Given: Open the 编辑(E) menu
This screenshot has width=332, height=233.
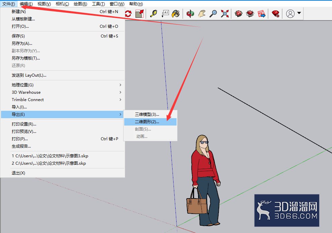Looking at the screenshot, I should 26,4.
